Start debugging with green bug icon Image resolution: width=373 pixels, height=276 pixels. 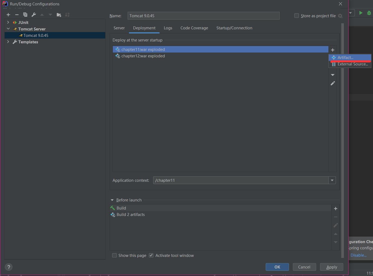point(369,13)
